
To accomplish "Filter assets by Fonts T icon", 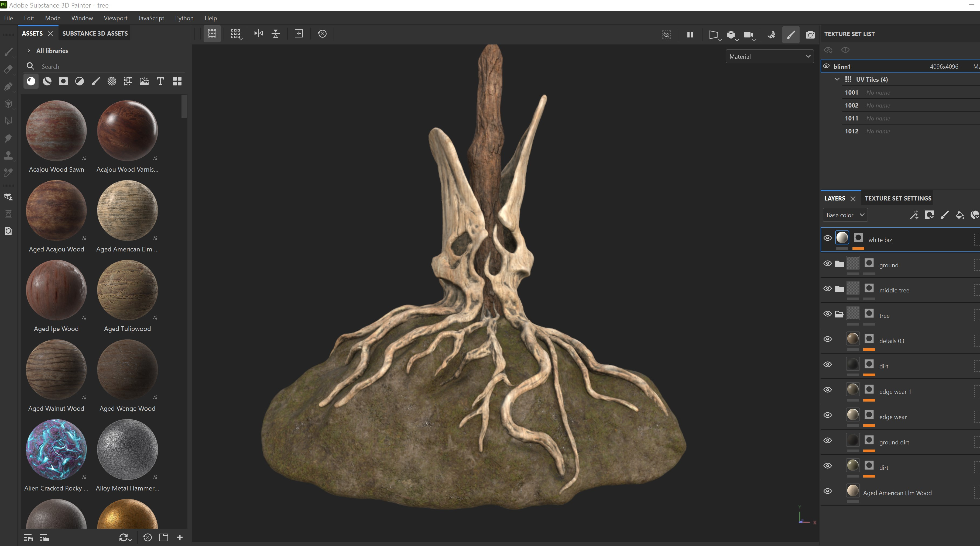I will tap(160, 81).
